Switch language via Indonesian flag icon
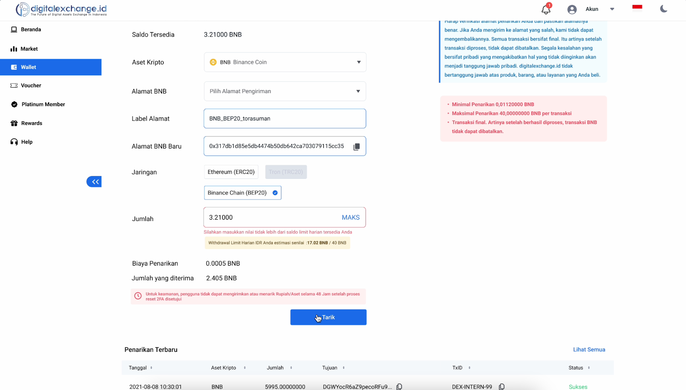 click(637, 7)
